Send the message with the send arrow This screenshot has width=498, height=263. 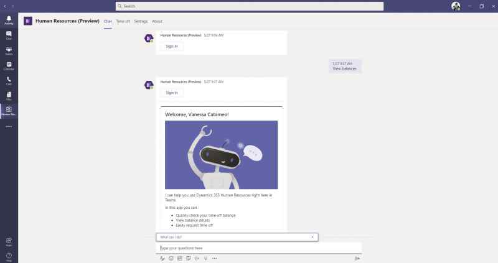(x=357, y=259)
